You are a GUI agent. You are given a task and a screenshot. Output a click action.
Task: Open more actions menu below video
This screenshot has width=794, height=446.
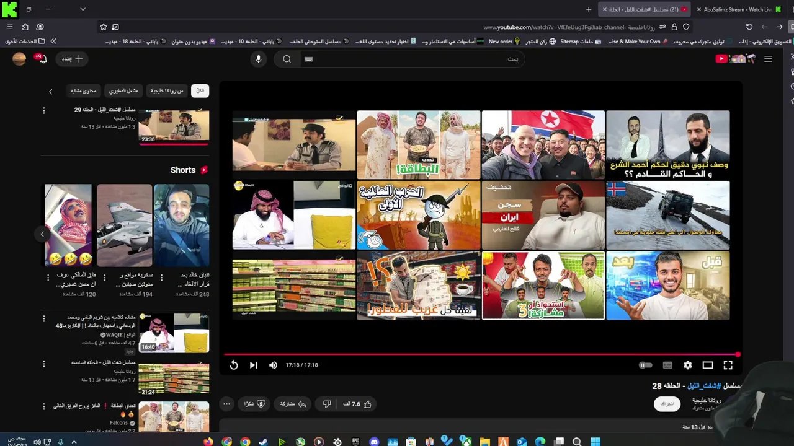226,404
